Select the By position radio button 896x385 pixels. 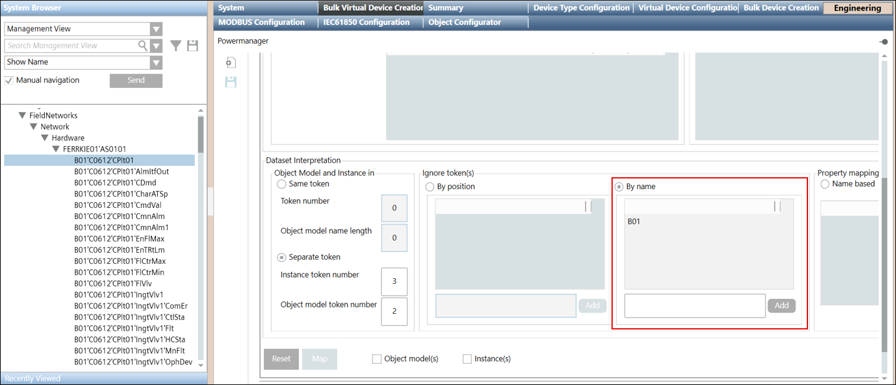point(430,187)
